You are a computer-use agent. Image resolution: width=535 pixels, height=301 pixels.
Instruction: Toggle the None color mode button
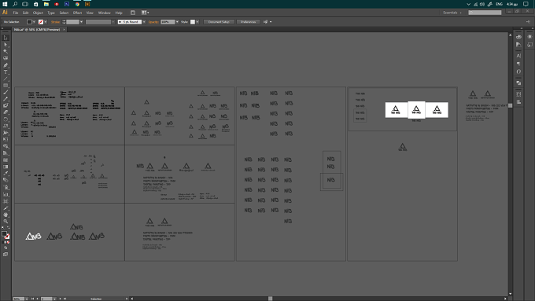(8, 242)
